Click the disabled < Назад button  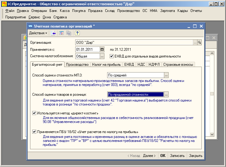click(x=134, y=156)
